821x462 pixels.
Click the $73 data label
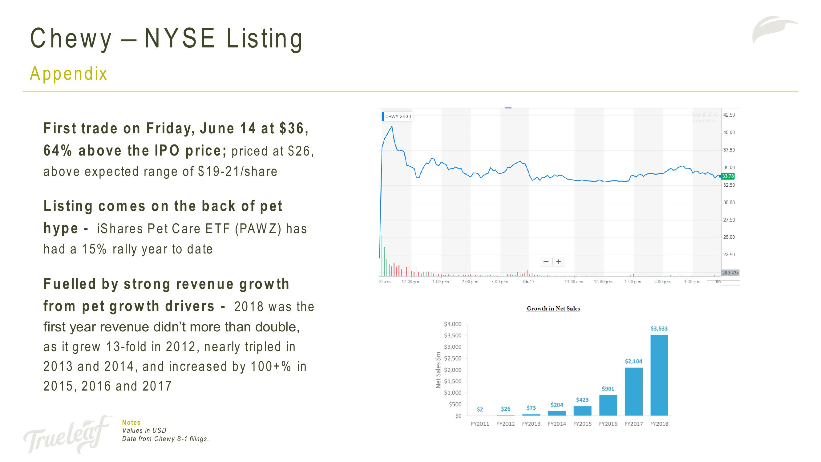(531, 408)
